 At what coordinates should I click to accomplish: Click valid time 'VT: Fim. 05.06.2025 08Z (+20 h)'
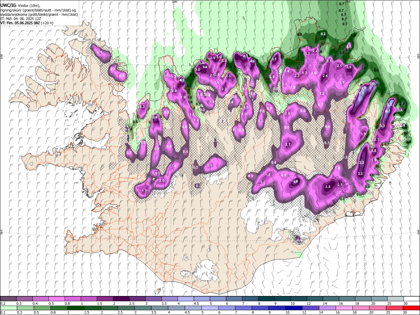pos(27,23)
